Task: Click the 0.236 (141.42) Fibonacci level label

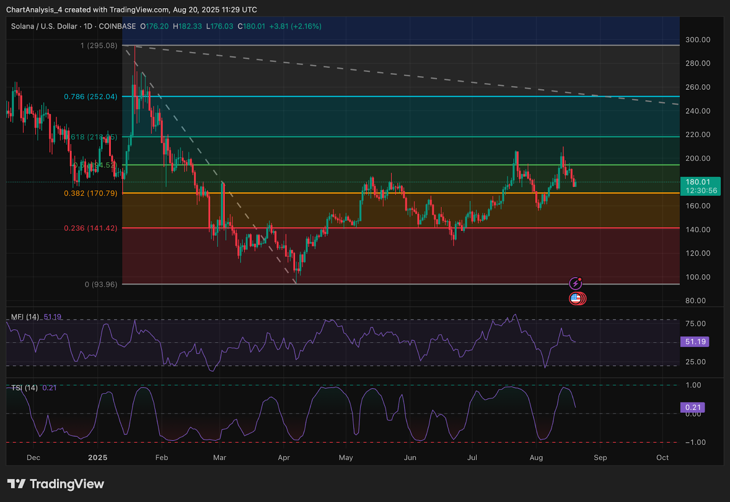Action: [90, 228]
